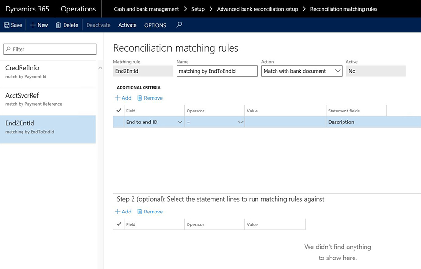421x269 pixels.
Task: Click Deactivate in the action bar
Action: tap(98, 25)
